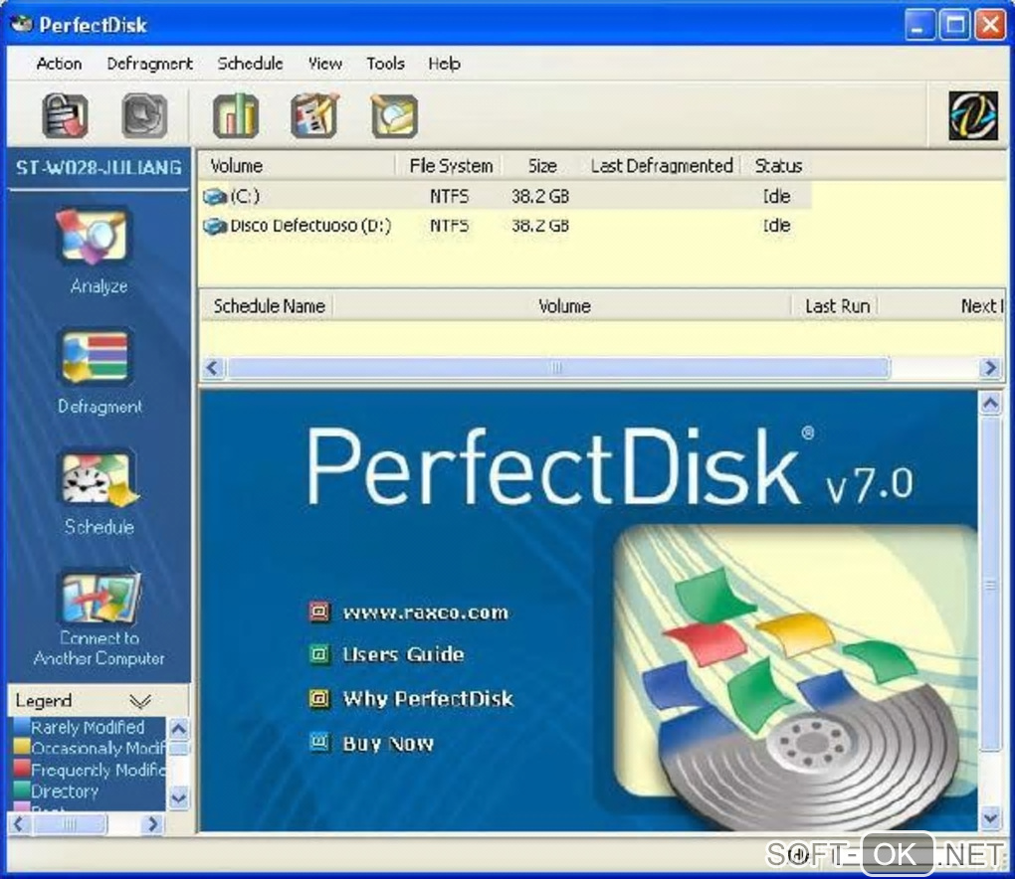Open the Schedule sidebar clock icon
The height and width of the screenshot is (879, 1015).
click(x=99, y=477)
